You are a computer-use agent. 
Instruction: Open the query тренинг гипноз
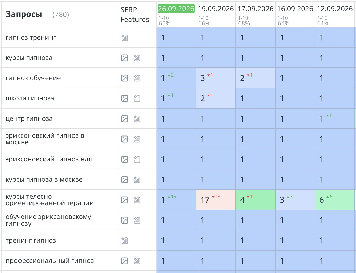tap(31, 241)
